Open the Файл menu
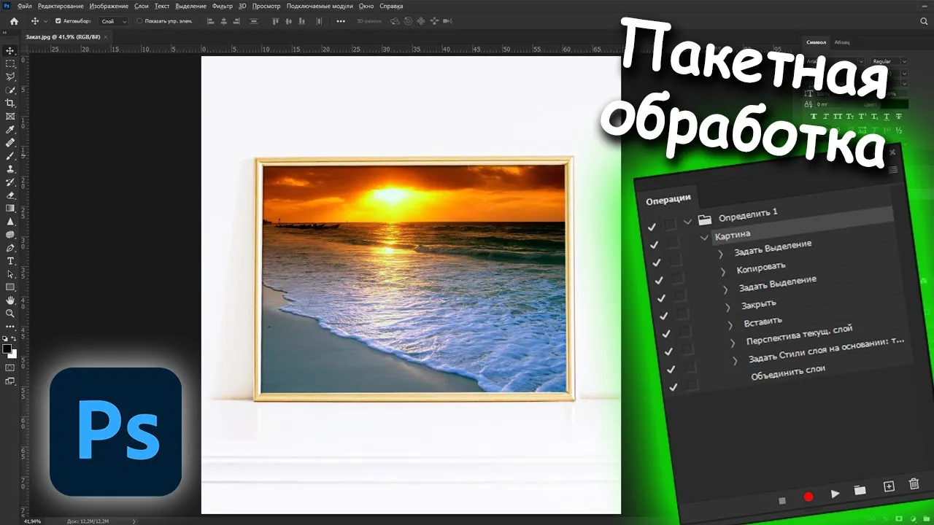 (x=25, y=6)
